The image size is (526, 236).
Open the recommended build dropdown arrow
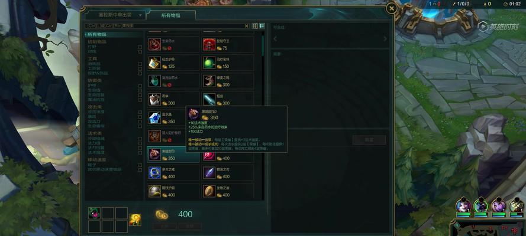coord(140,15)
